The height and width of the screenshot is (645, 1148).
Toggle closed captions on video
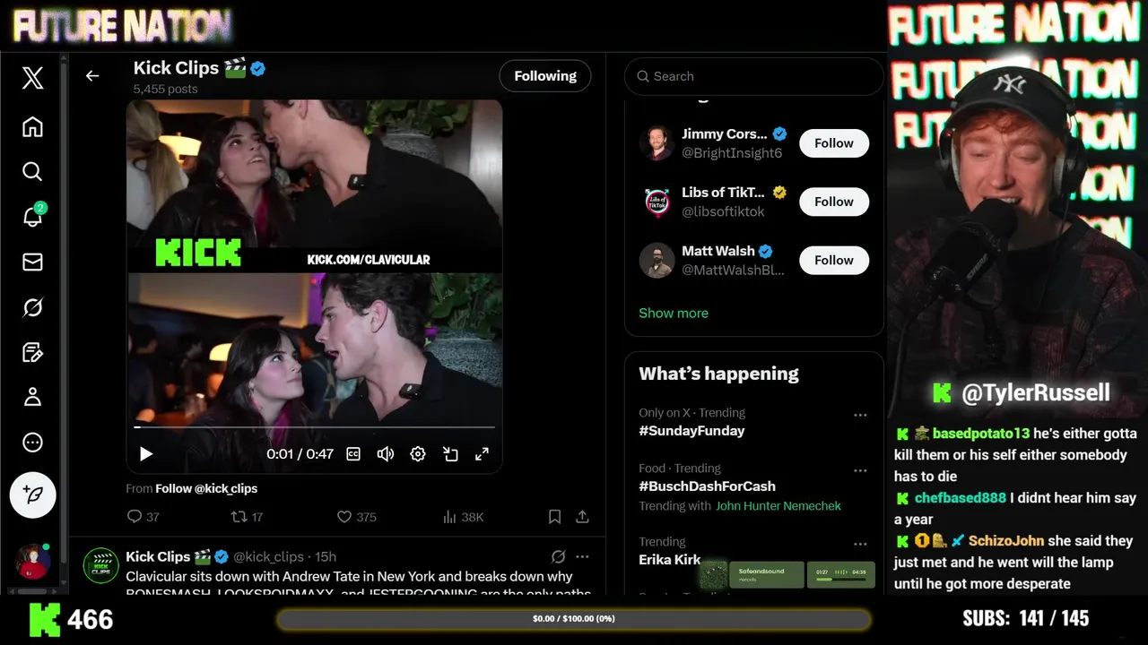click(353, 454)
